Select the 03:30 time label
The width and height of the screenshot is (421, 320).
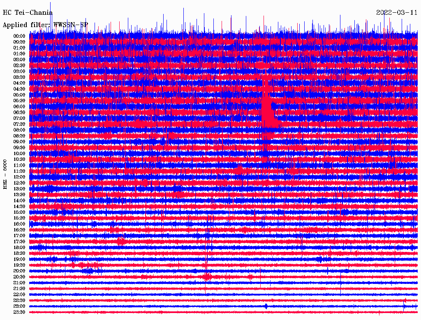point(19,77)
